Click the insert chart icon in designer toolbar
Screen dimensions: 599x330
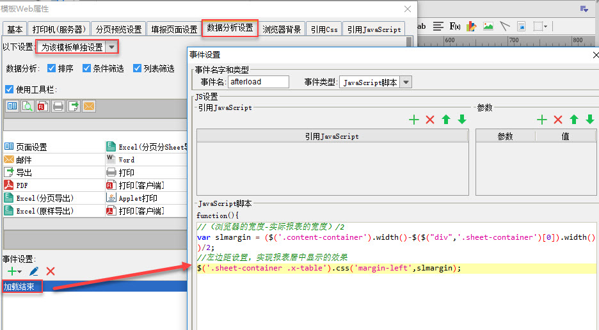pyautogui.click(x=472, y=26)
